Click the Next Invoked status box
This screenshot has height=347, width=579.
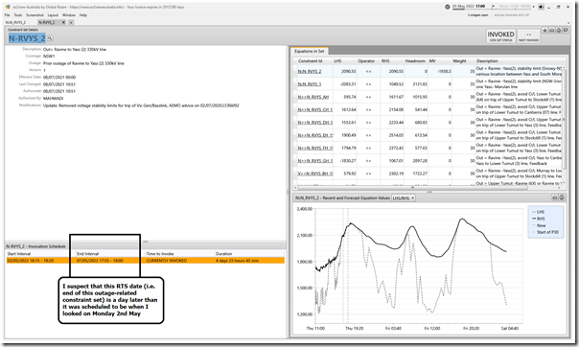click(x=528, y=35)
